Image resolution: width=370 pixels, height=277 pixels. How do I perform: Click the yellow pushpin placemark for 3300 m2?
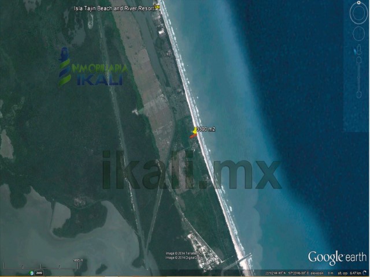coord(194,132)
